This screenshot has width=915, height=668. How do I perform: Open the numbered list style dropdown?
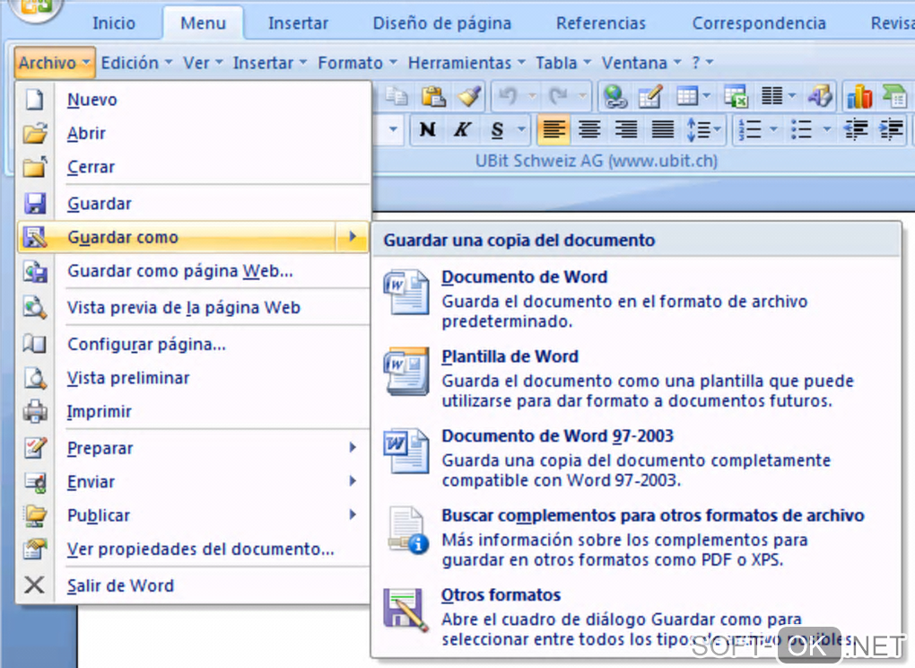pos(774,129)
